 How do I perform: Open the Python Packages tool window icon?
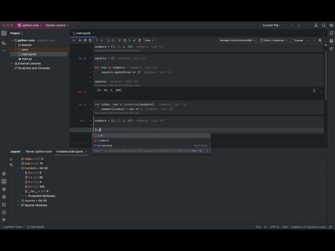(x=4, y=189)
